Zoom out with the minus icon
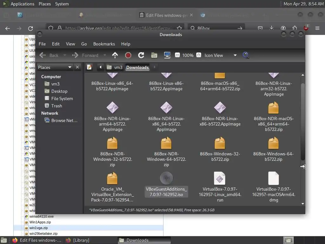The image size is (325, 244). point(177,55)
